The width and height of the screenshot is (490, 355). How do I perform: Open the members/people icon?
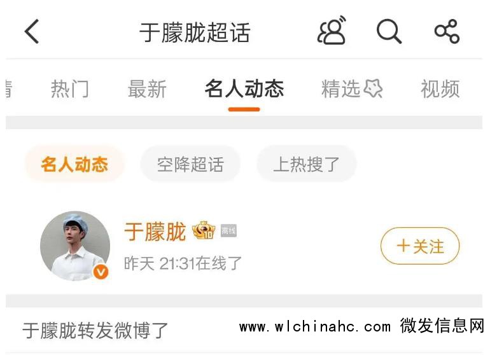click(332, 31)
